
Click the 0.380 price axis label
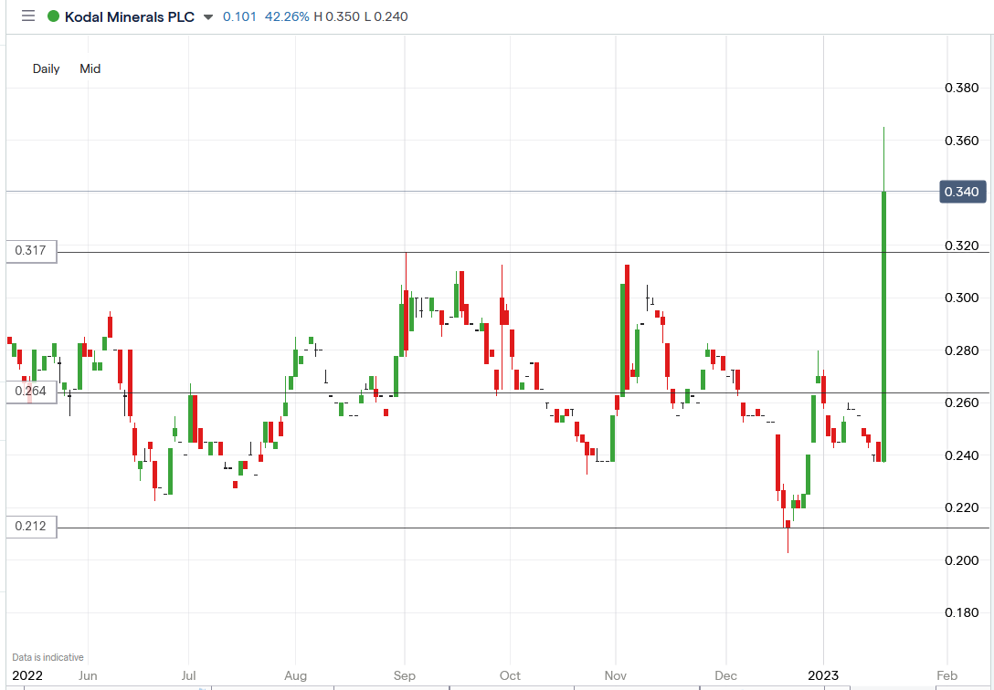(x=962, y=88)
